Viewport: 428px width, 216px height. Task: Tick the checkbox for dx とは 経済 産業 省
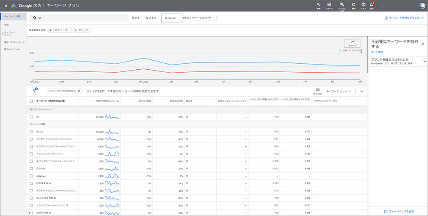pyautogui.click(x=31, y=198)
